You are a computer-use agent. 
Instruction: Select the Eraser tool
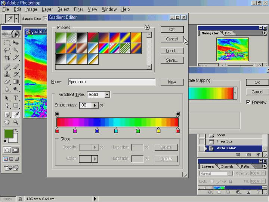click(7, 82)
